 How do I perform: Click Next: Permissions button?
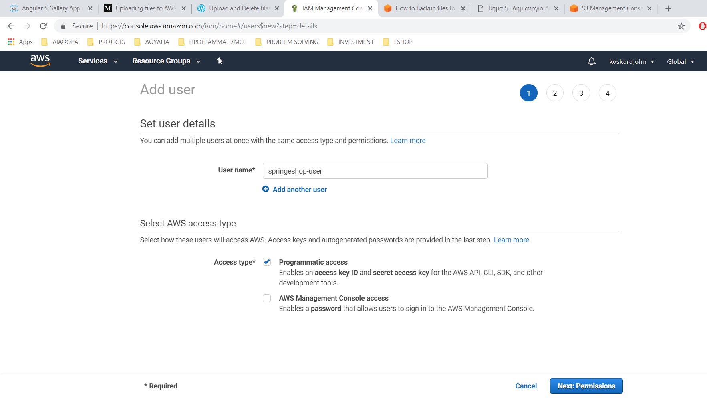pos(586,386)
